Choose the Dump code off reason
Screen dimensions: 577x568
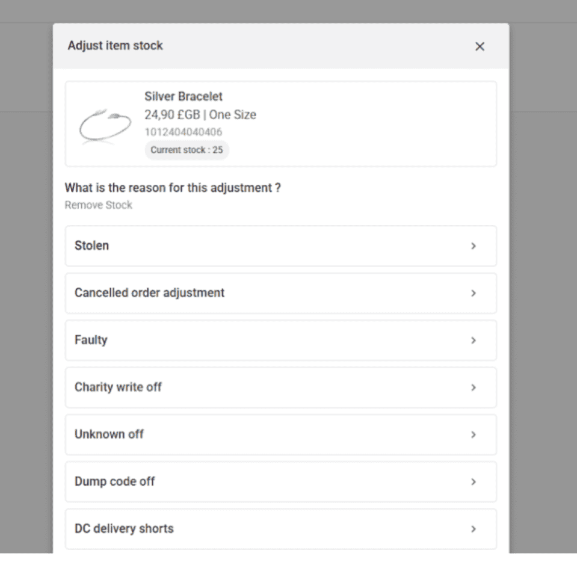tap(114, 481)
